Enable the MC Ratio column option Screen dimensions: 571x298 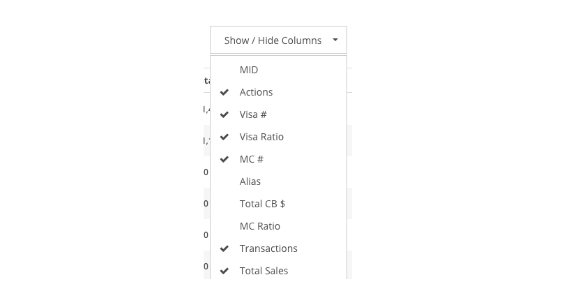[278, 226]
